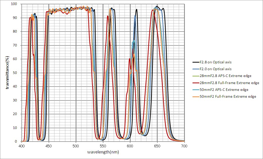Click the 550 tick label on x-axis
Viewport: 263px width, 159px height.
[x=103, y=146]
